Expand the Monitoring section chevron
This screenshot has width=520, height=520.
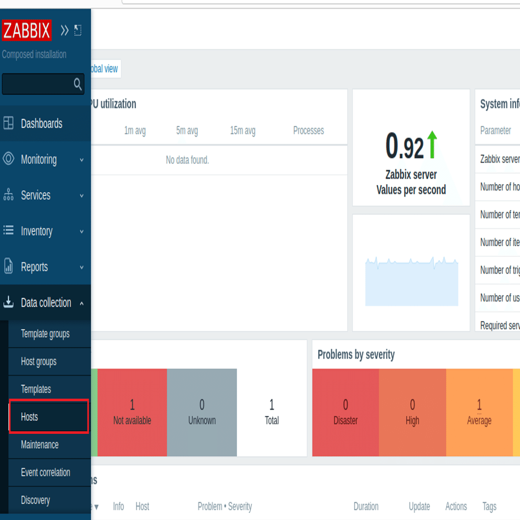(x=82, y=159)
